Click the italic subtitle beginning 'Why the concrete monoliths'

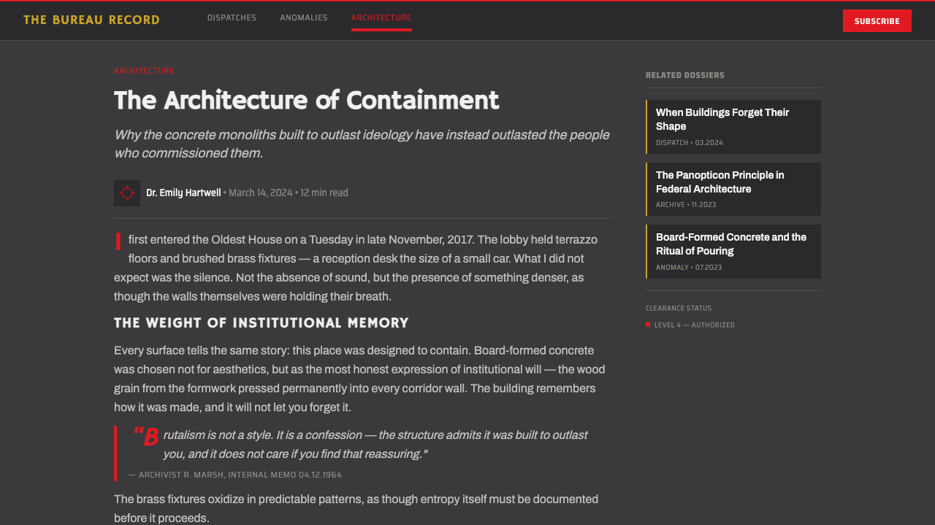[x=362, y=144]
